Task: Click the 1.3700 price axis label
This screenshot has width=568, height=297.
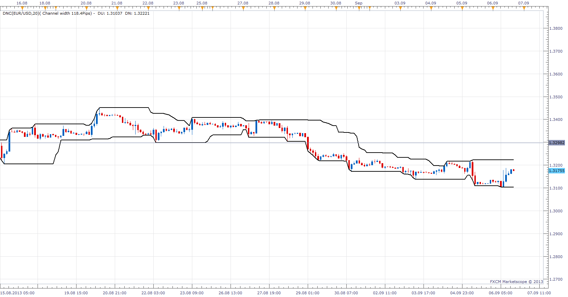Action: coord(556,51)
